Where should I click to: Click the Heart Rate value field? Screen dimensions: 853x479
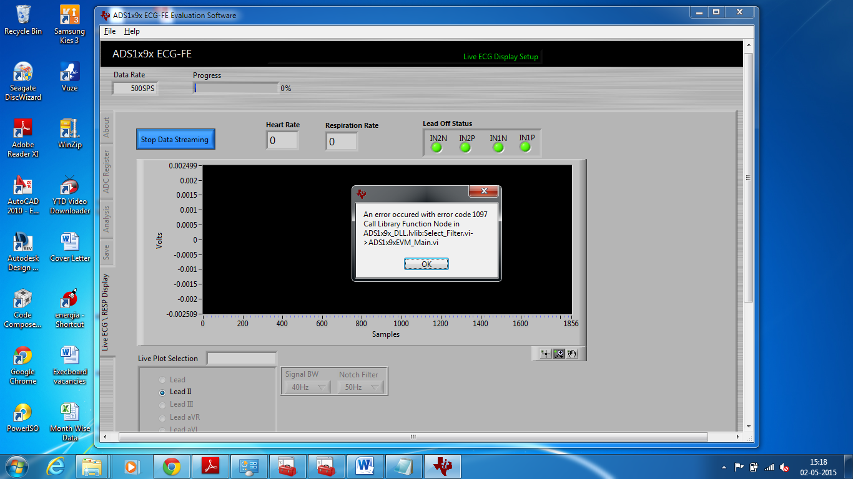282,141
